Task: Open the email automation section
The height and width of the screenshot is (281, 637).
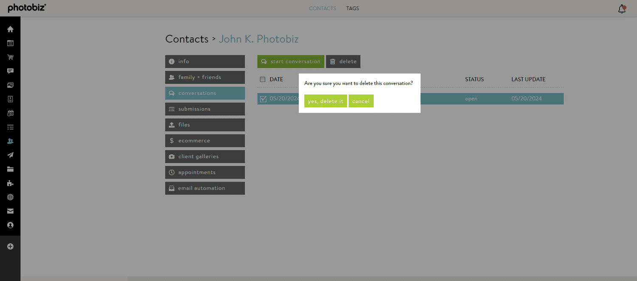Action: coord(205,188)
